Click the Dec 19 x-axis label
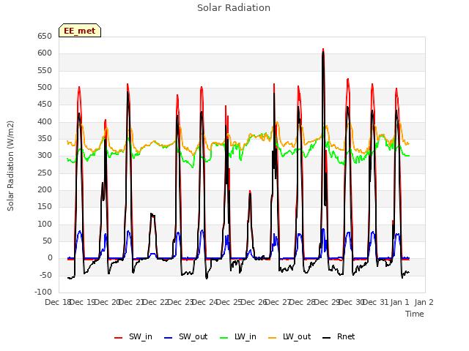 (x=83, y=302)
